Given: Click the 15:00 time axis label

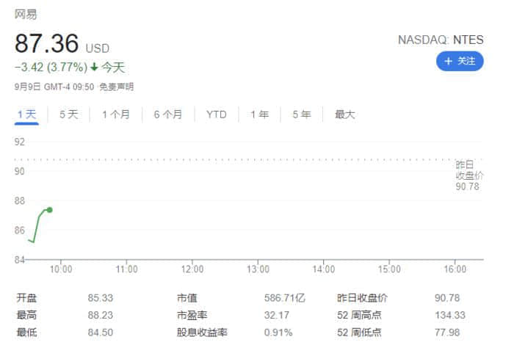Looking at the screenshot, I should (x=389, y=269).
